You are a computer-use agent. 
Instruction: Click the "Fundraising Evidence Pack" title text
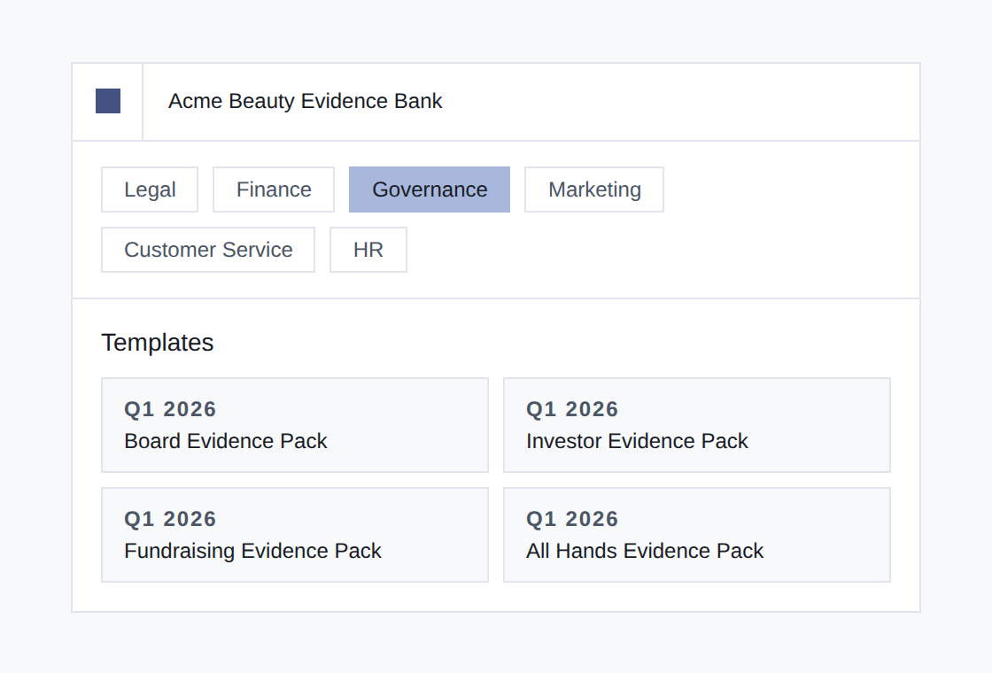[x=252, y=551]
